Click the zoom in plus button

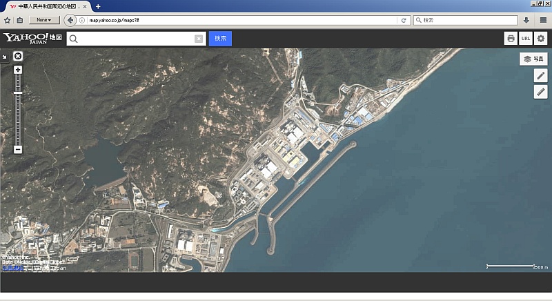[18, 70]
